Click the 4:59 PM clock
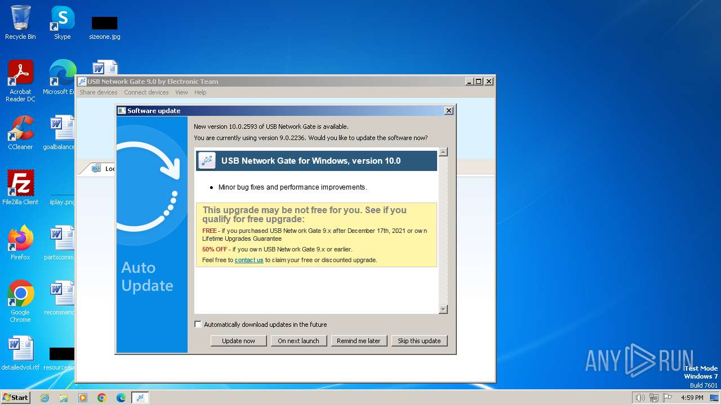The image size is (721, 405). [692, 398]
